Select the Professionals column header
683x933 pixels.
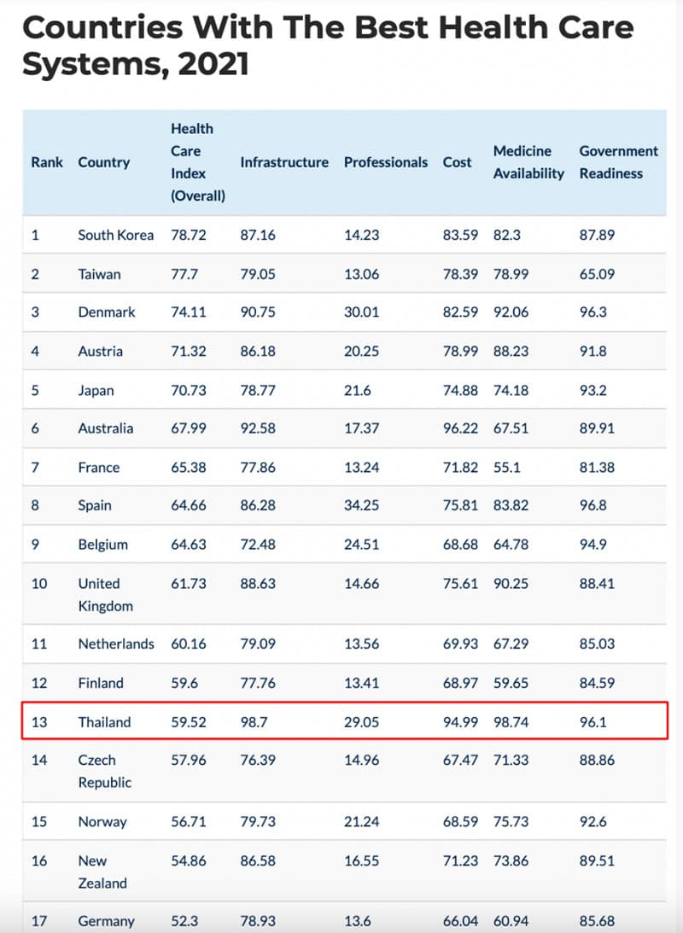386,162
